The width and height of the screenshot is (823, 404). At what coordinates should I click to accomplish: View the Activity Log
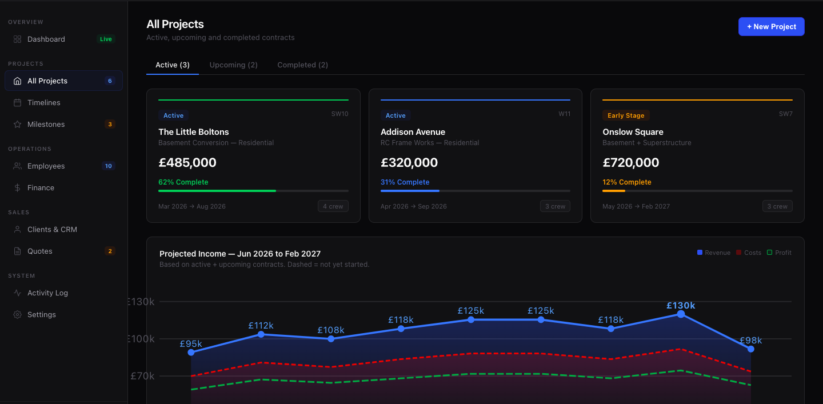(x=63, y=293)
